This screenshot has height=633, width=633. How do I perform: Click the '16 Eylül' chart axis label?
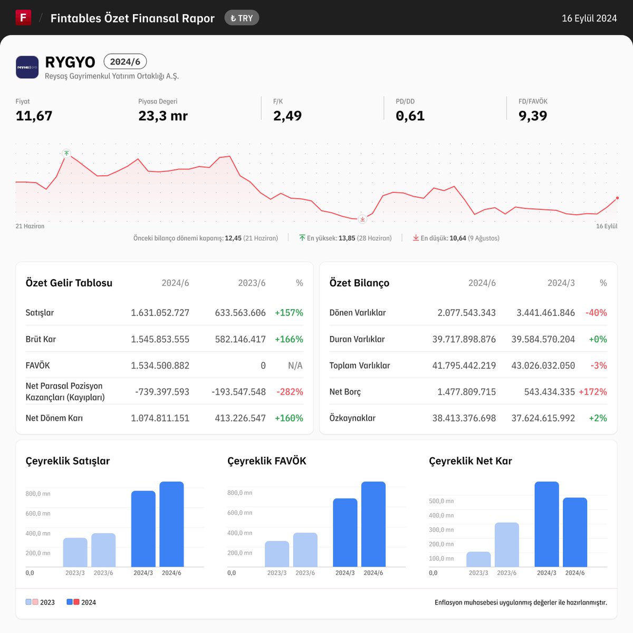607,226
